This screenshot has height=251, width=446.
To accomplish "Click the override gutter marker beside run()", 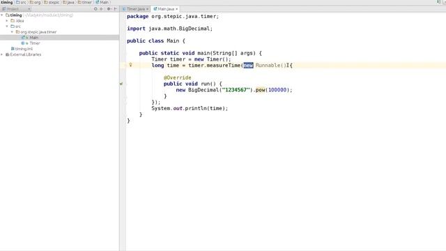I will point(121,84).
